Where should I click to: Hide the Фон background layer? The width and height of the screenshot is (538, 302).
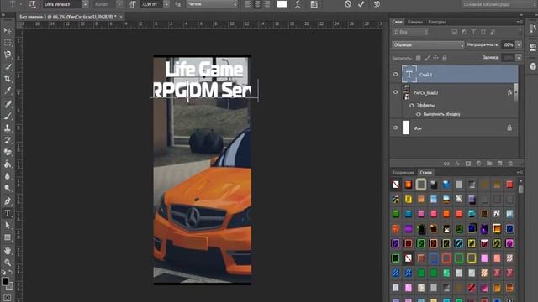pos(395,128)
